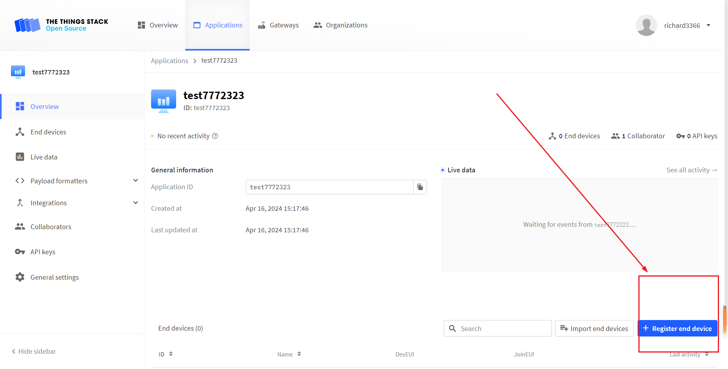Click the user avatar picture
This screenshot has width=728, height=369.
[646, 25]
